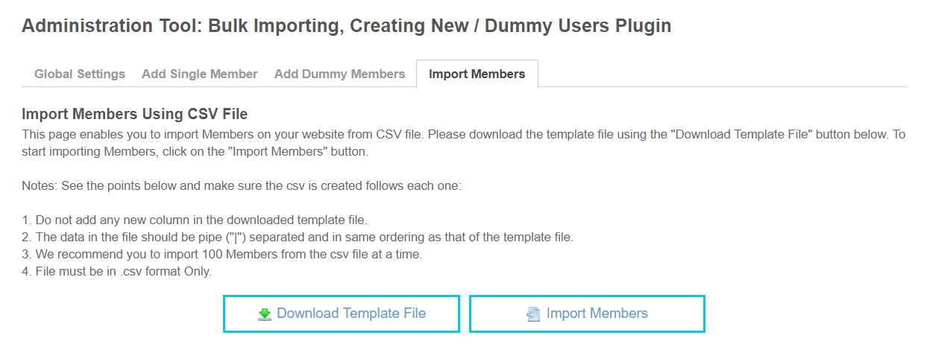
Task: Click the note about not adding new columns
Action: (x=194, y=220)
